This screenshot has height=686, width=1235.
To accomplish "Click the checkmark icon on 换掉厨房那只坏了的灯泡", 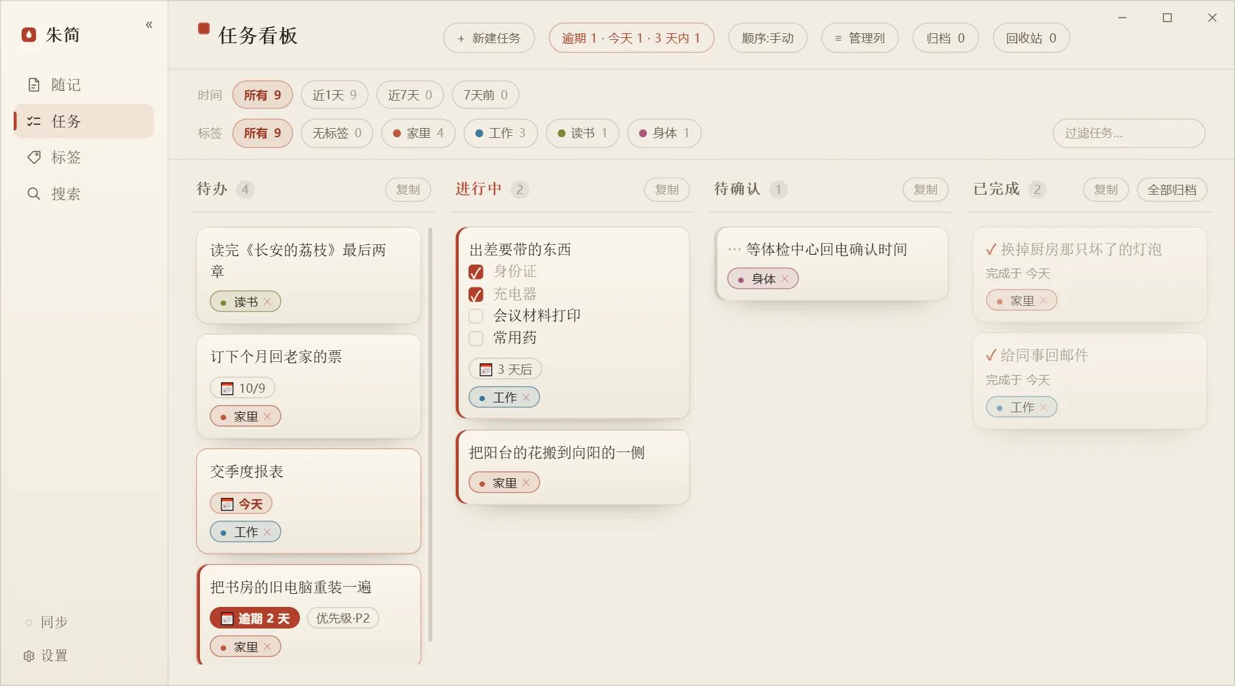I will pyautogui.click(x=991, y=250).
